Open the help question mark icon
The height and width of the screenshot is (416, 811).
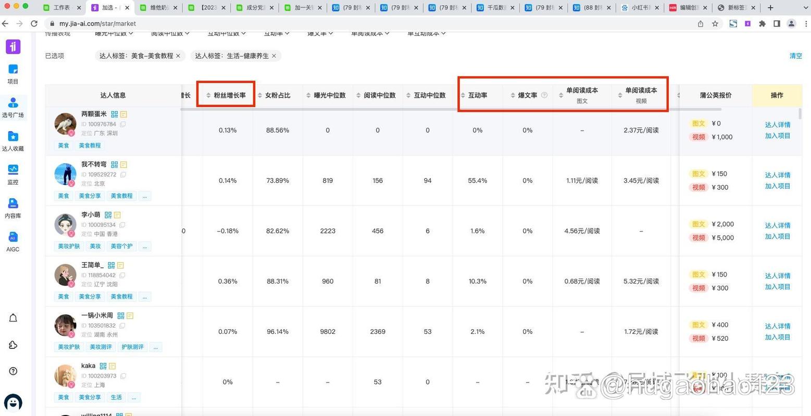[x=13, y=371]
